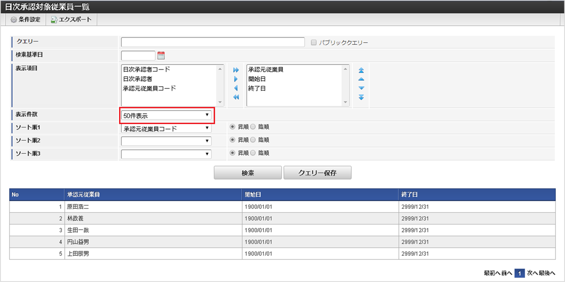Click the クエリー text input field
This screenshot has height=282, width=565.
213,42
